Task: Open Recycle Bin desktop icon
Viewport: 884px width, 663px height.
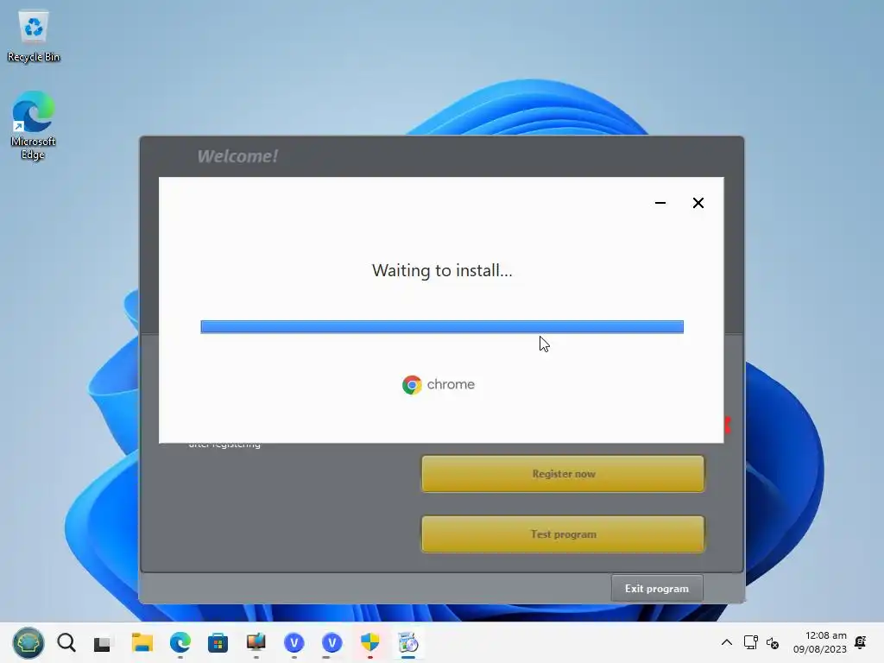Action: click(34, 36)
